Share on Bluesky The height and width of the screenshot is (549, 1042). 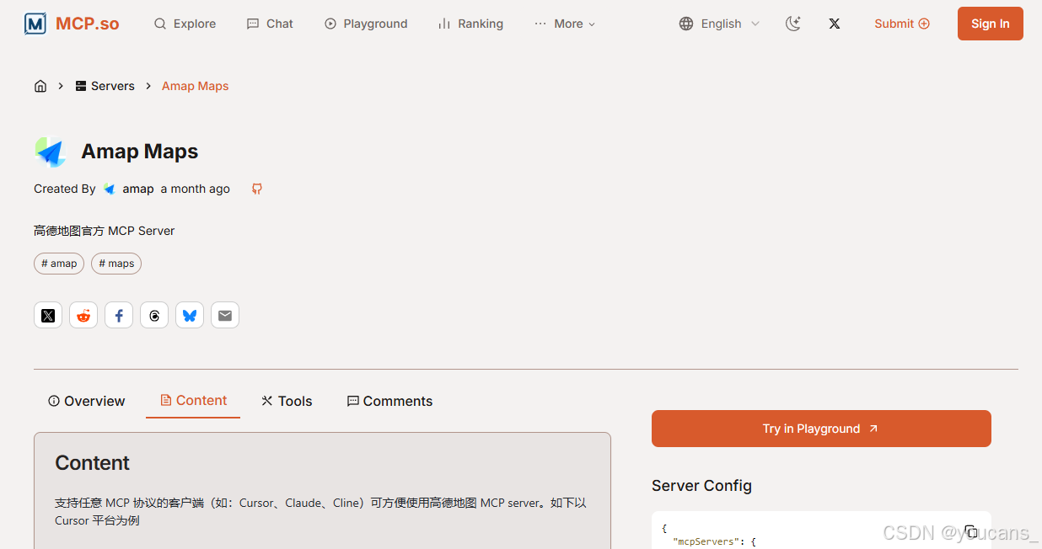point(190,316)
